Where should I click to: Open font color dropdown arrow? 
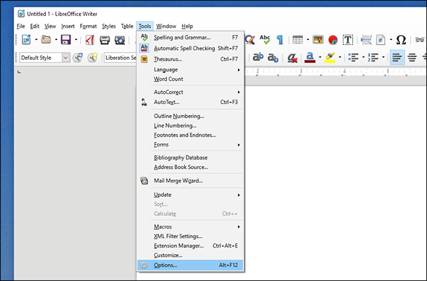pos(320,58)
